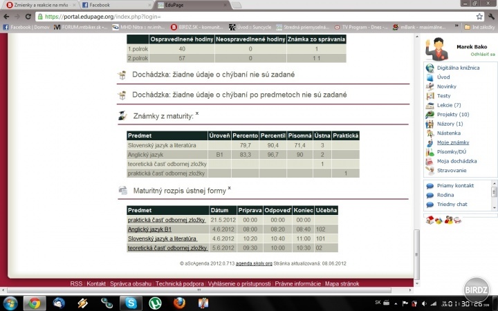Open Facebook | Domov bookmark
Viewport: 498px width, 311px height.
coord(26,27)
